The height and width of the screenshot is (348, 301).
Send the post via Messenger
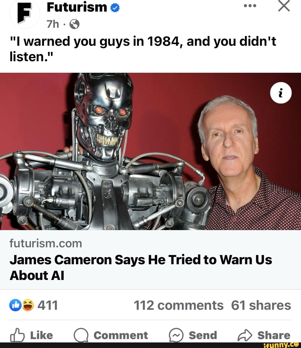(x=193, y=335)
